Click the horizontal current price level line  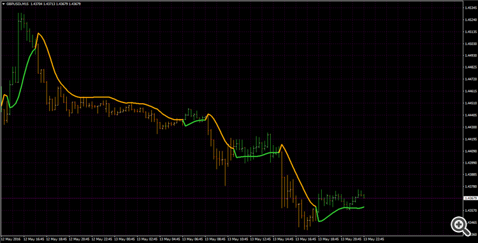(x=232, y=198)
